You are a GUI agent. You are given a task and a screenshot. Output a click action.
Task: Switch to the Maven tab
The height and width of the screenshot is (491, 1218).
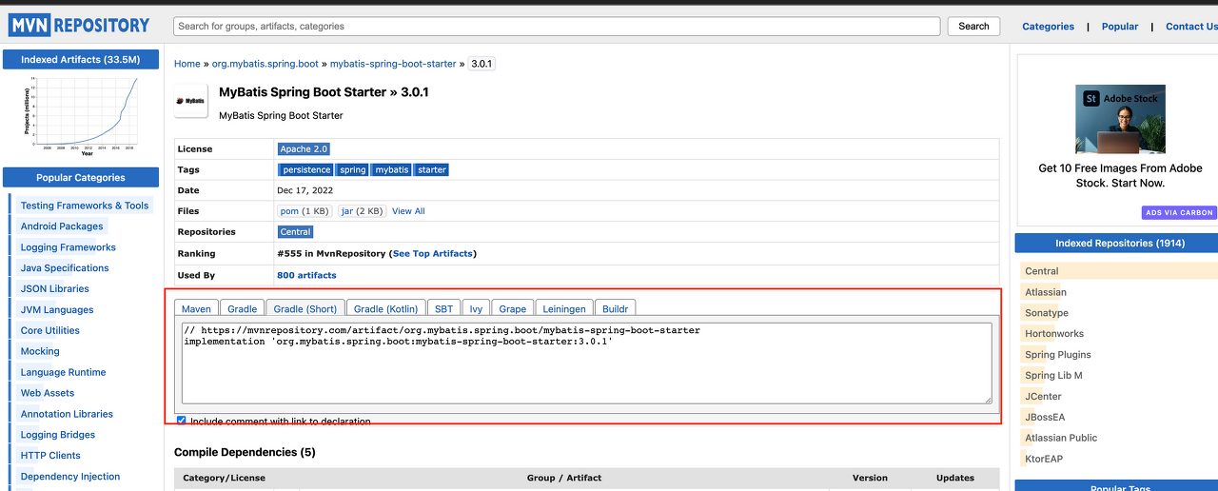(196, 308)
